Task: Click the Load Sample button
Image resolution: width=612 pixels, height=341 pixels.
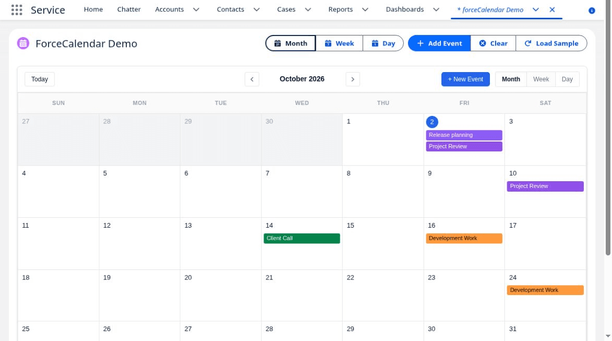Action: [551, 43]
